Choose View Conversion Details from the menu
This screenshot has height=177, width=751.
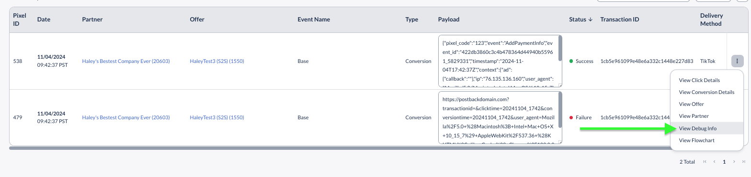(x=706, y=92)
